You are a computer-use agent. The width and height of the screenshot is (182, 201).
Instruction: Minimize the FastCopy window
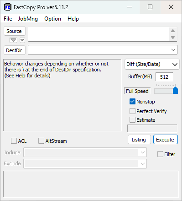click(130, 7)
